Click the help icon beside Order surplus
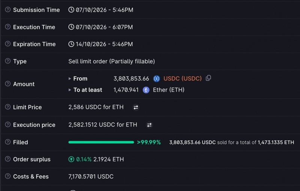 coord(7,159)
